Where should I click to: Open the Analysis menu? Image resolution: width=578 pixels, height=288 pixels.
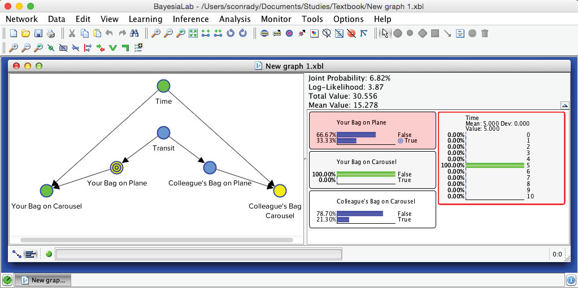tap(235, 19)
